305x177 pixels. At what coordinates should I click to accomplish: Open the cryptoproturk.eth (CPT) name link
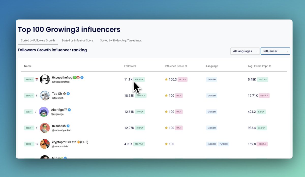tap(70, 142)
